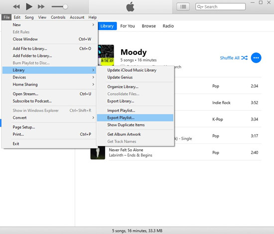The width and height of the screenshot is (274, 234).
Task: Click the Search input field
Action: pyautogui.click(x=220, y=7)
